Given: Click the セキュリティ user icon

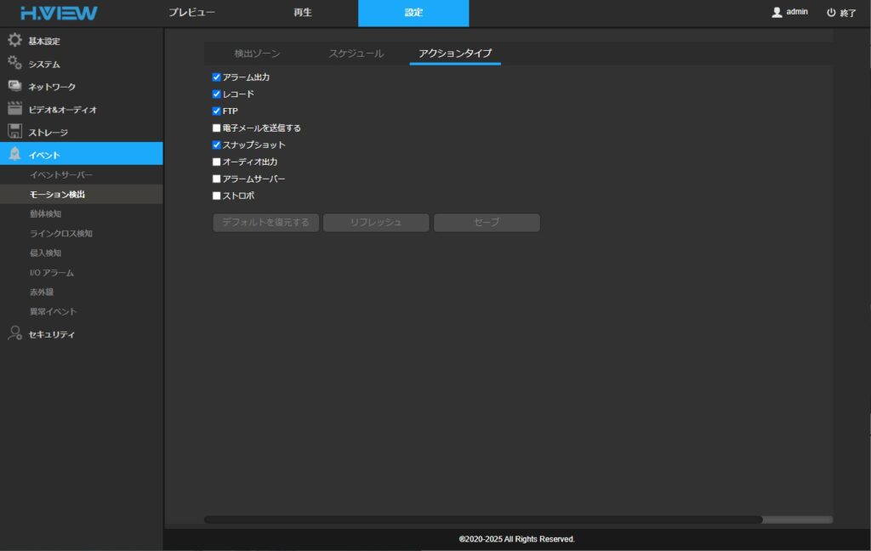Looking at the screenshot, I should (x=15, y=333).
